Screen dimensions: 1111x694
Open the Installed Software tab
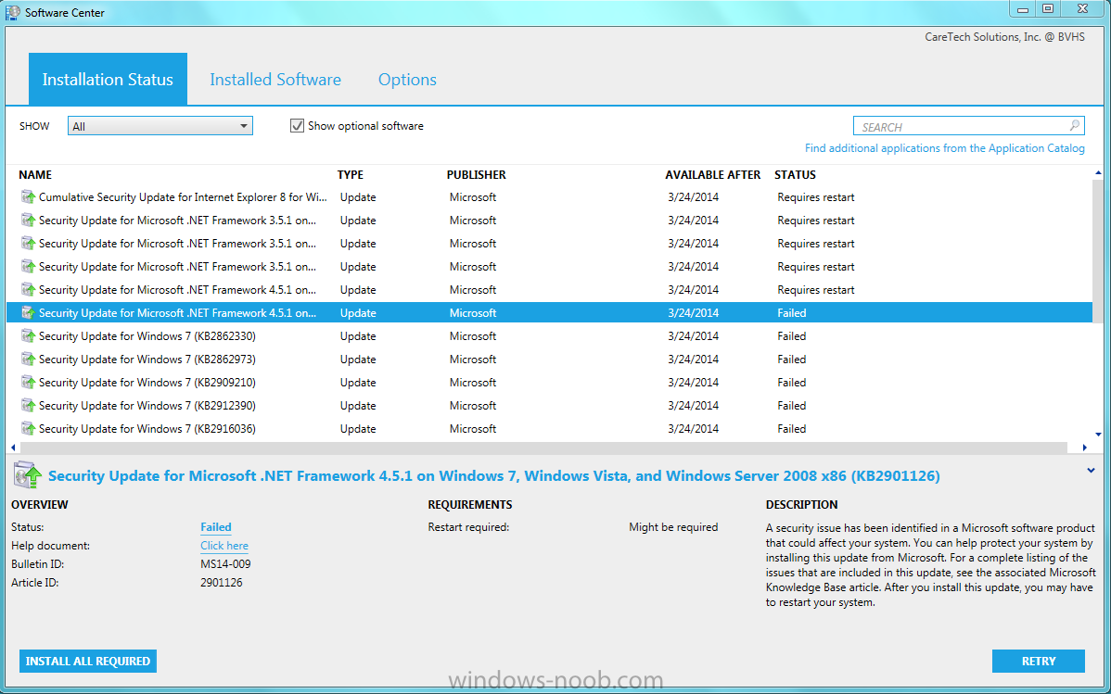[x=275, y=80]
